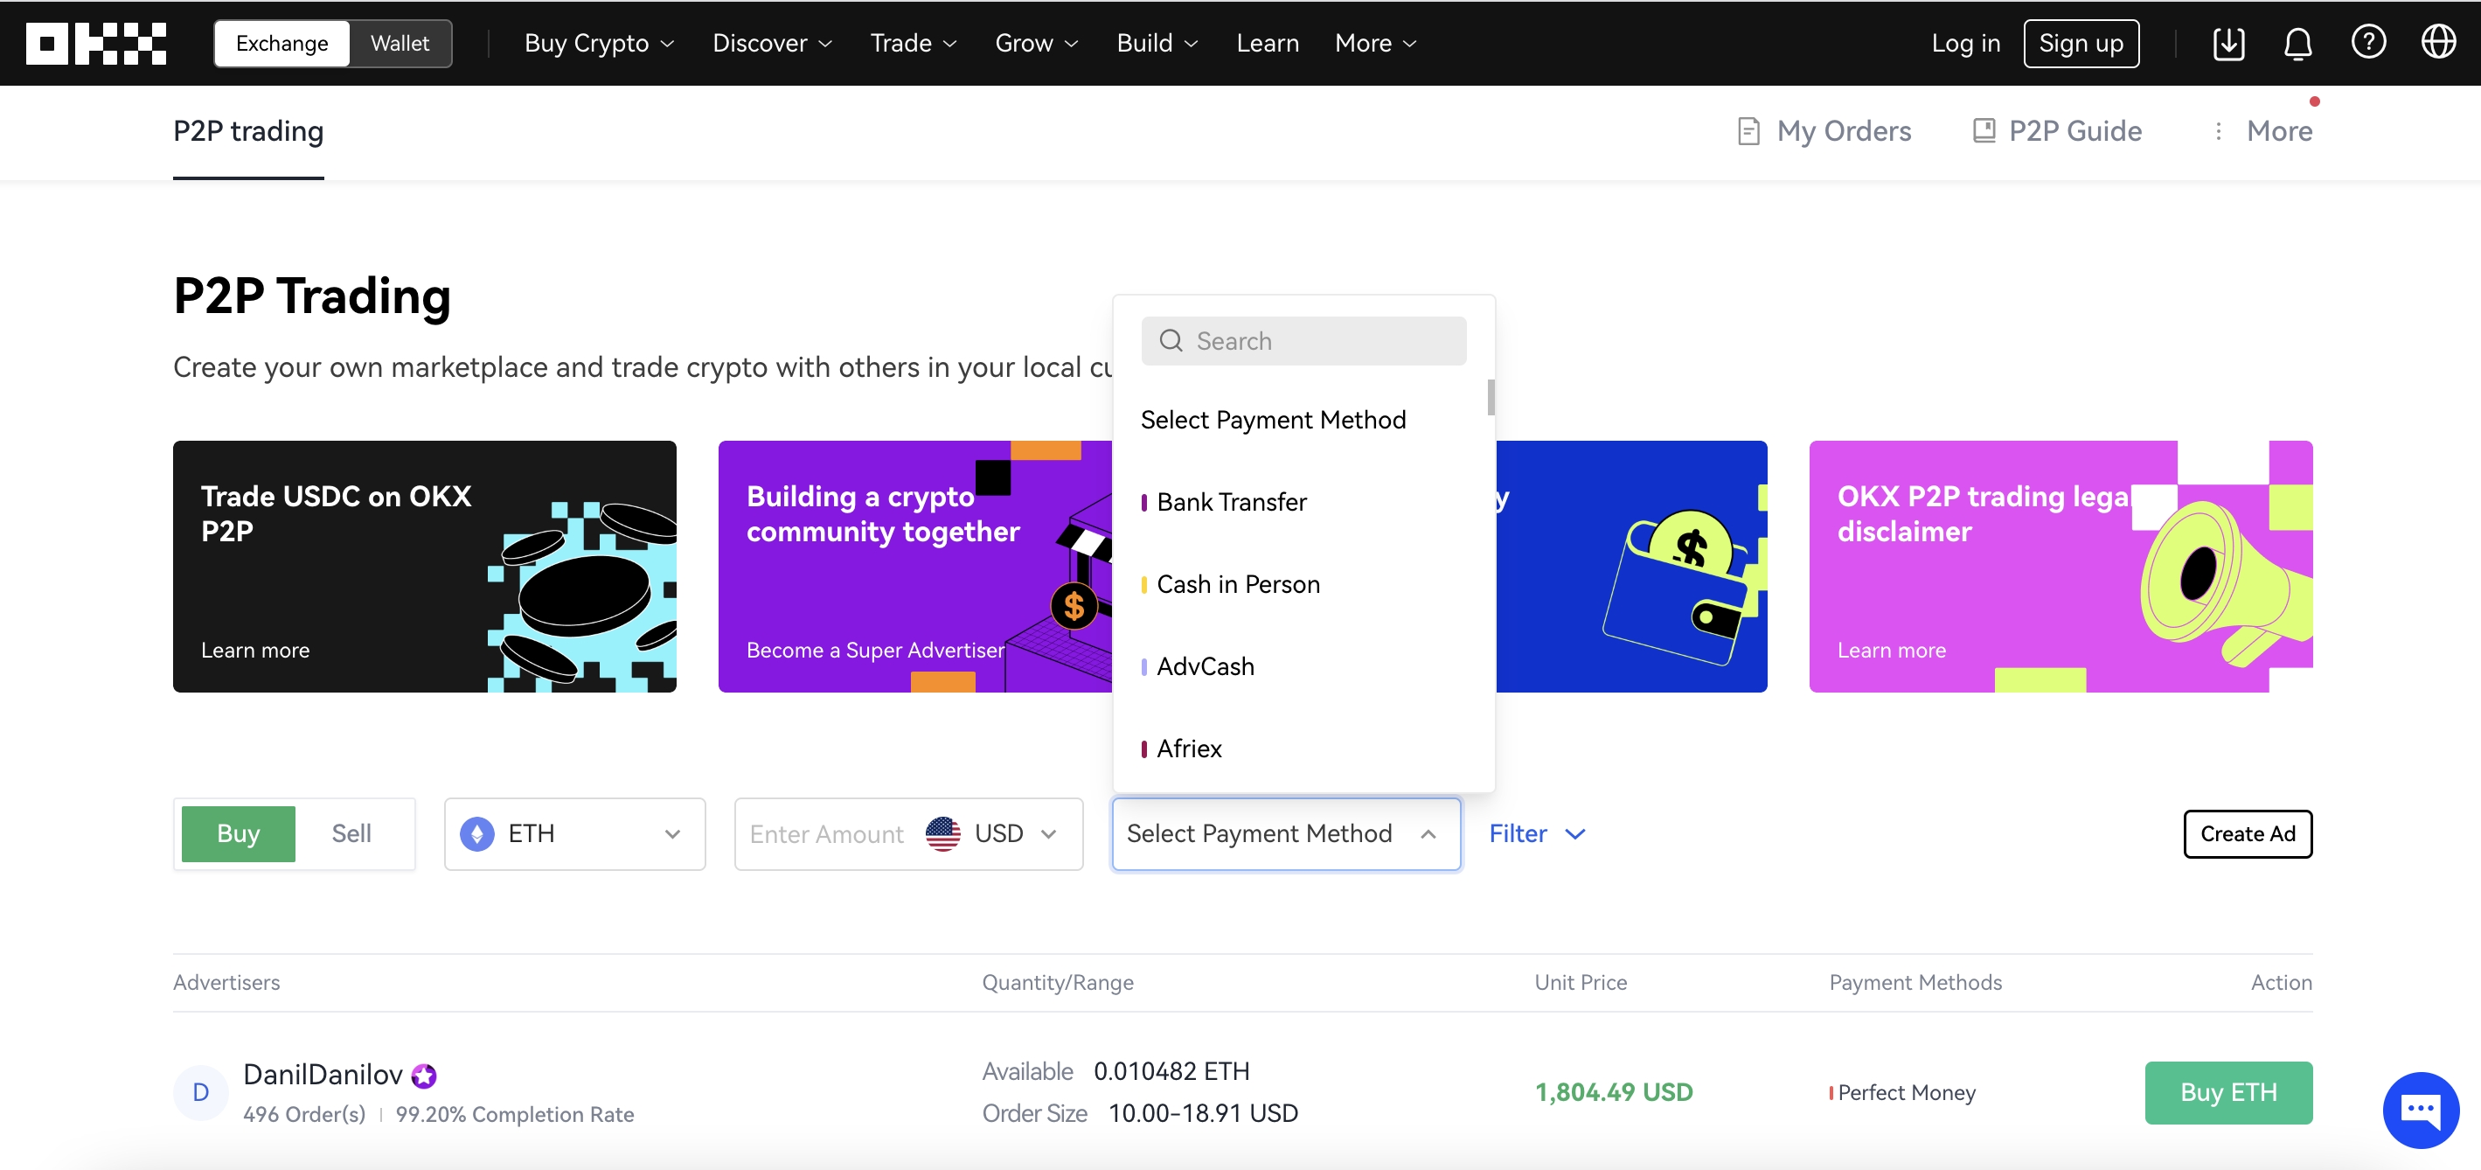Click the help question mark icon
Screen dimensions: 2481x1170
pyautogui.click(x=2368, y=42)
